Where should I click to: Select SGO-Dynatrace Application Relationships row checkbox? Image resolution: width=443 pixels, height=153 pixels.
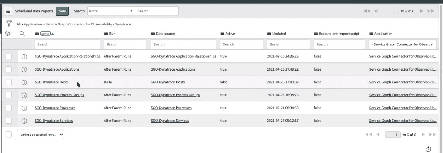[9, 56]
